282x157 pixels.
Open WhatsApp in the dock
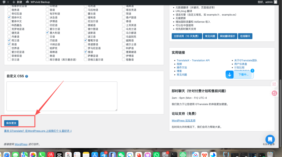coord(156,155)
